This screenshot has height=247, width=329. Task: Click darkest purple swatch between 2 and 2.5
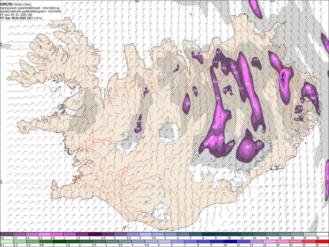[95, 234]
